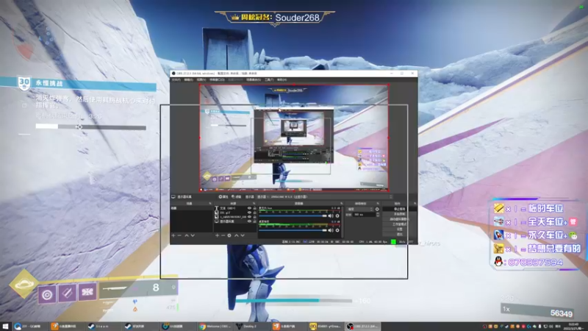The image size is (588, 331).
Task: Open transition properties gear icon
Action: click(377, 209)
